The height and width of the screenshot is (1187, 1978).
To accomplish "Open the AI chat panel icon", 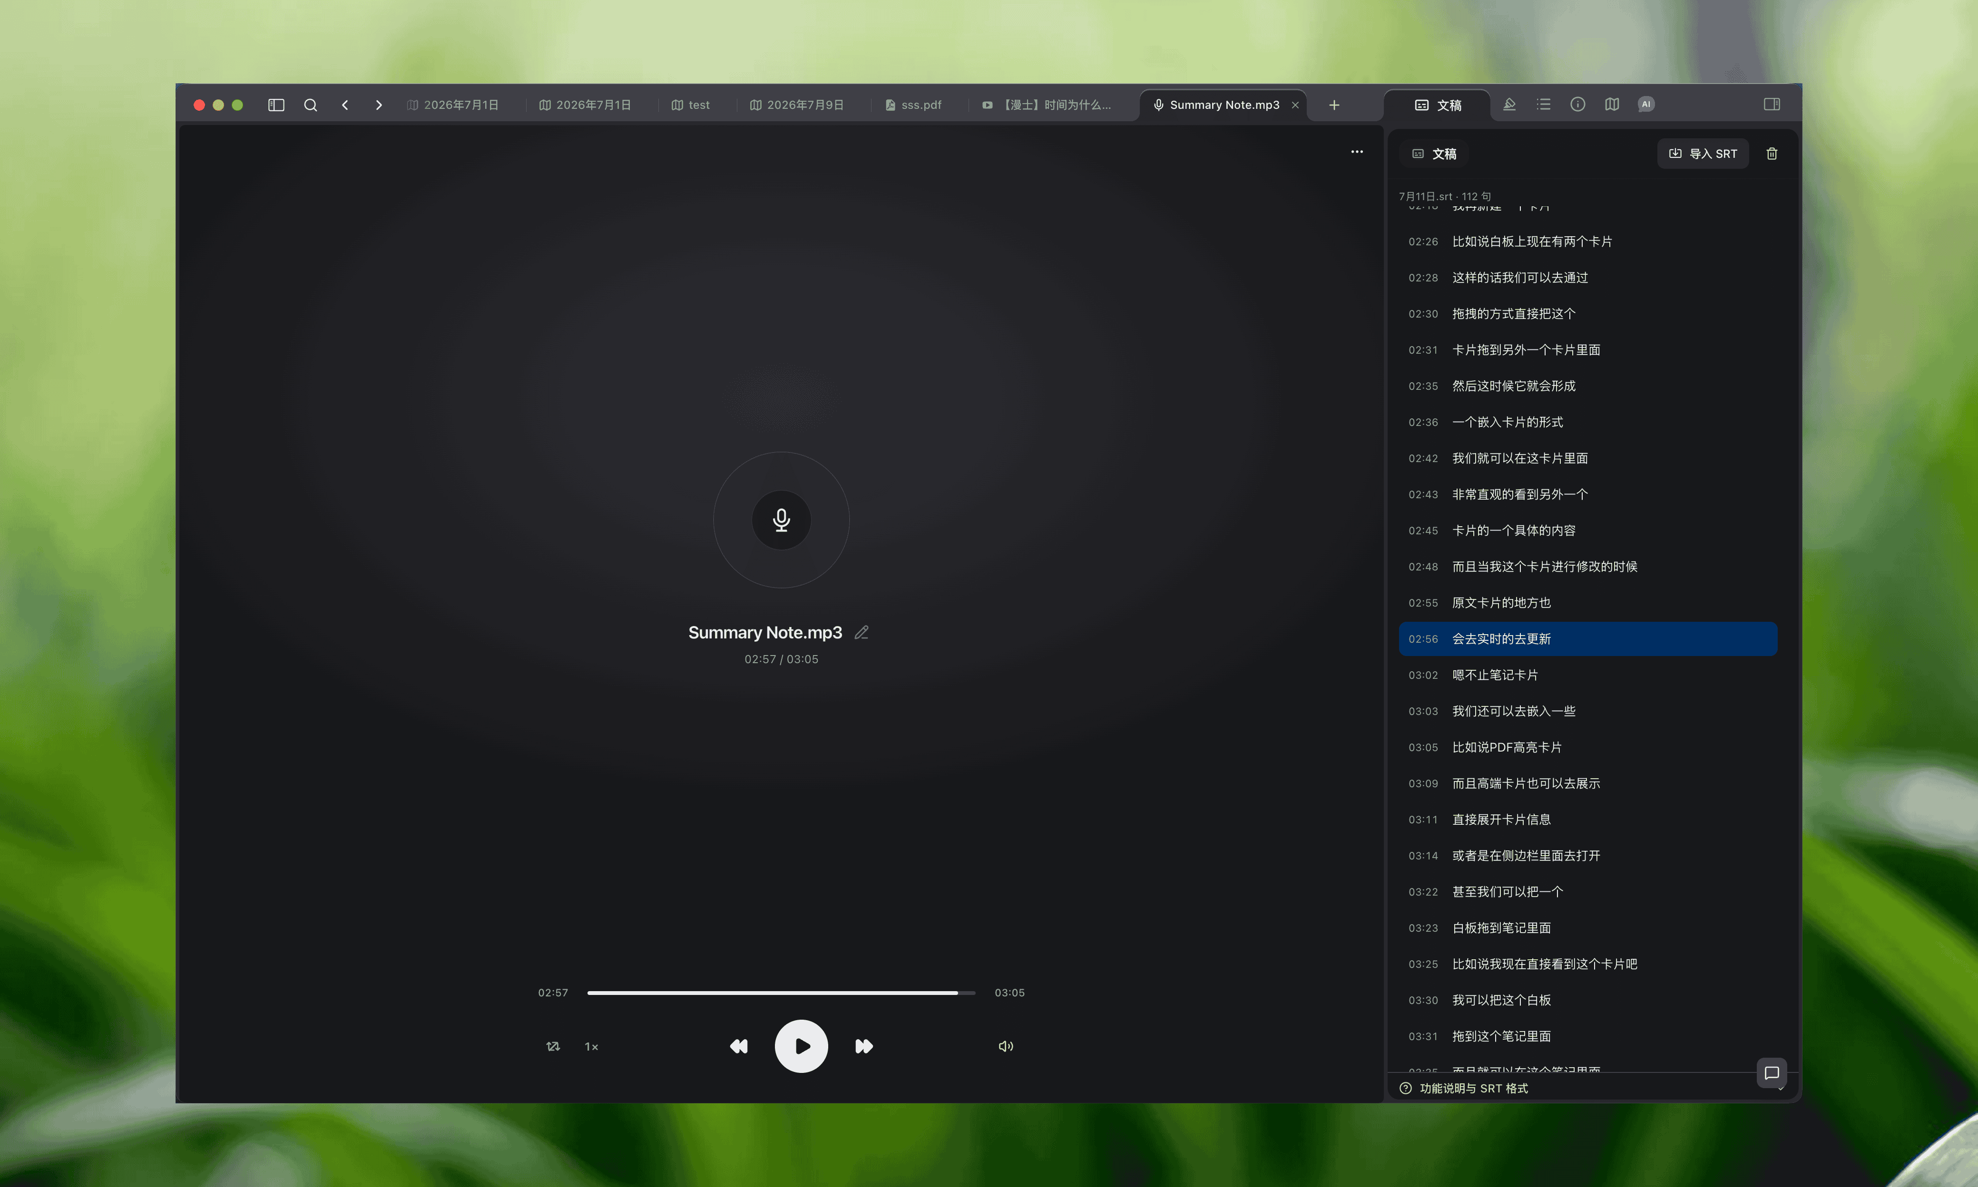I will (1646, 104).
